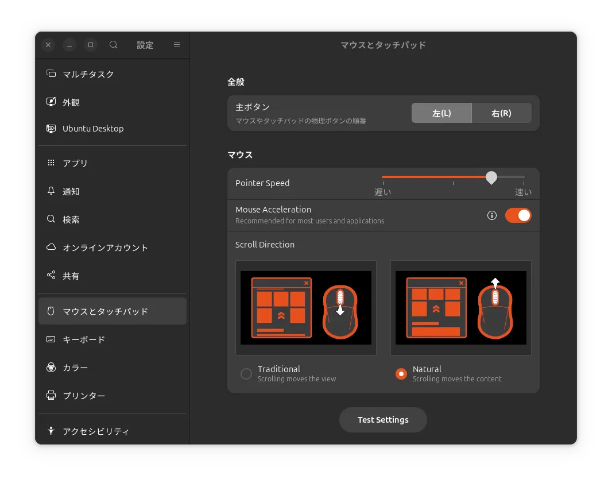Toggle the Mouse Acceleration switch off
Viewport: 612px width, 483px height.
(518, 215)
